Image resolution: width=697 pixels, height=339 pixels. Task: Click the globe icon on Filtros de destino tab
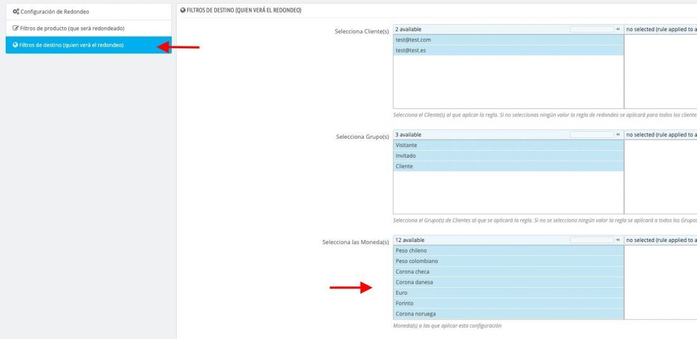(15, 45)
